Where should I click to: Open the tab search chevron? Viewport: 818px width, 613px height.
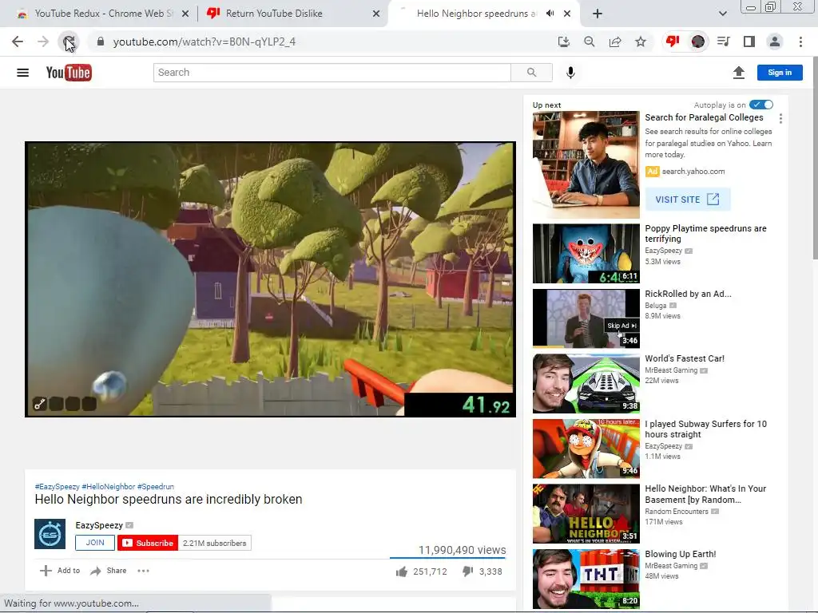[x=722, y=14]
